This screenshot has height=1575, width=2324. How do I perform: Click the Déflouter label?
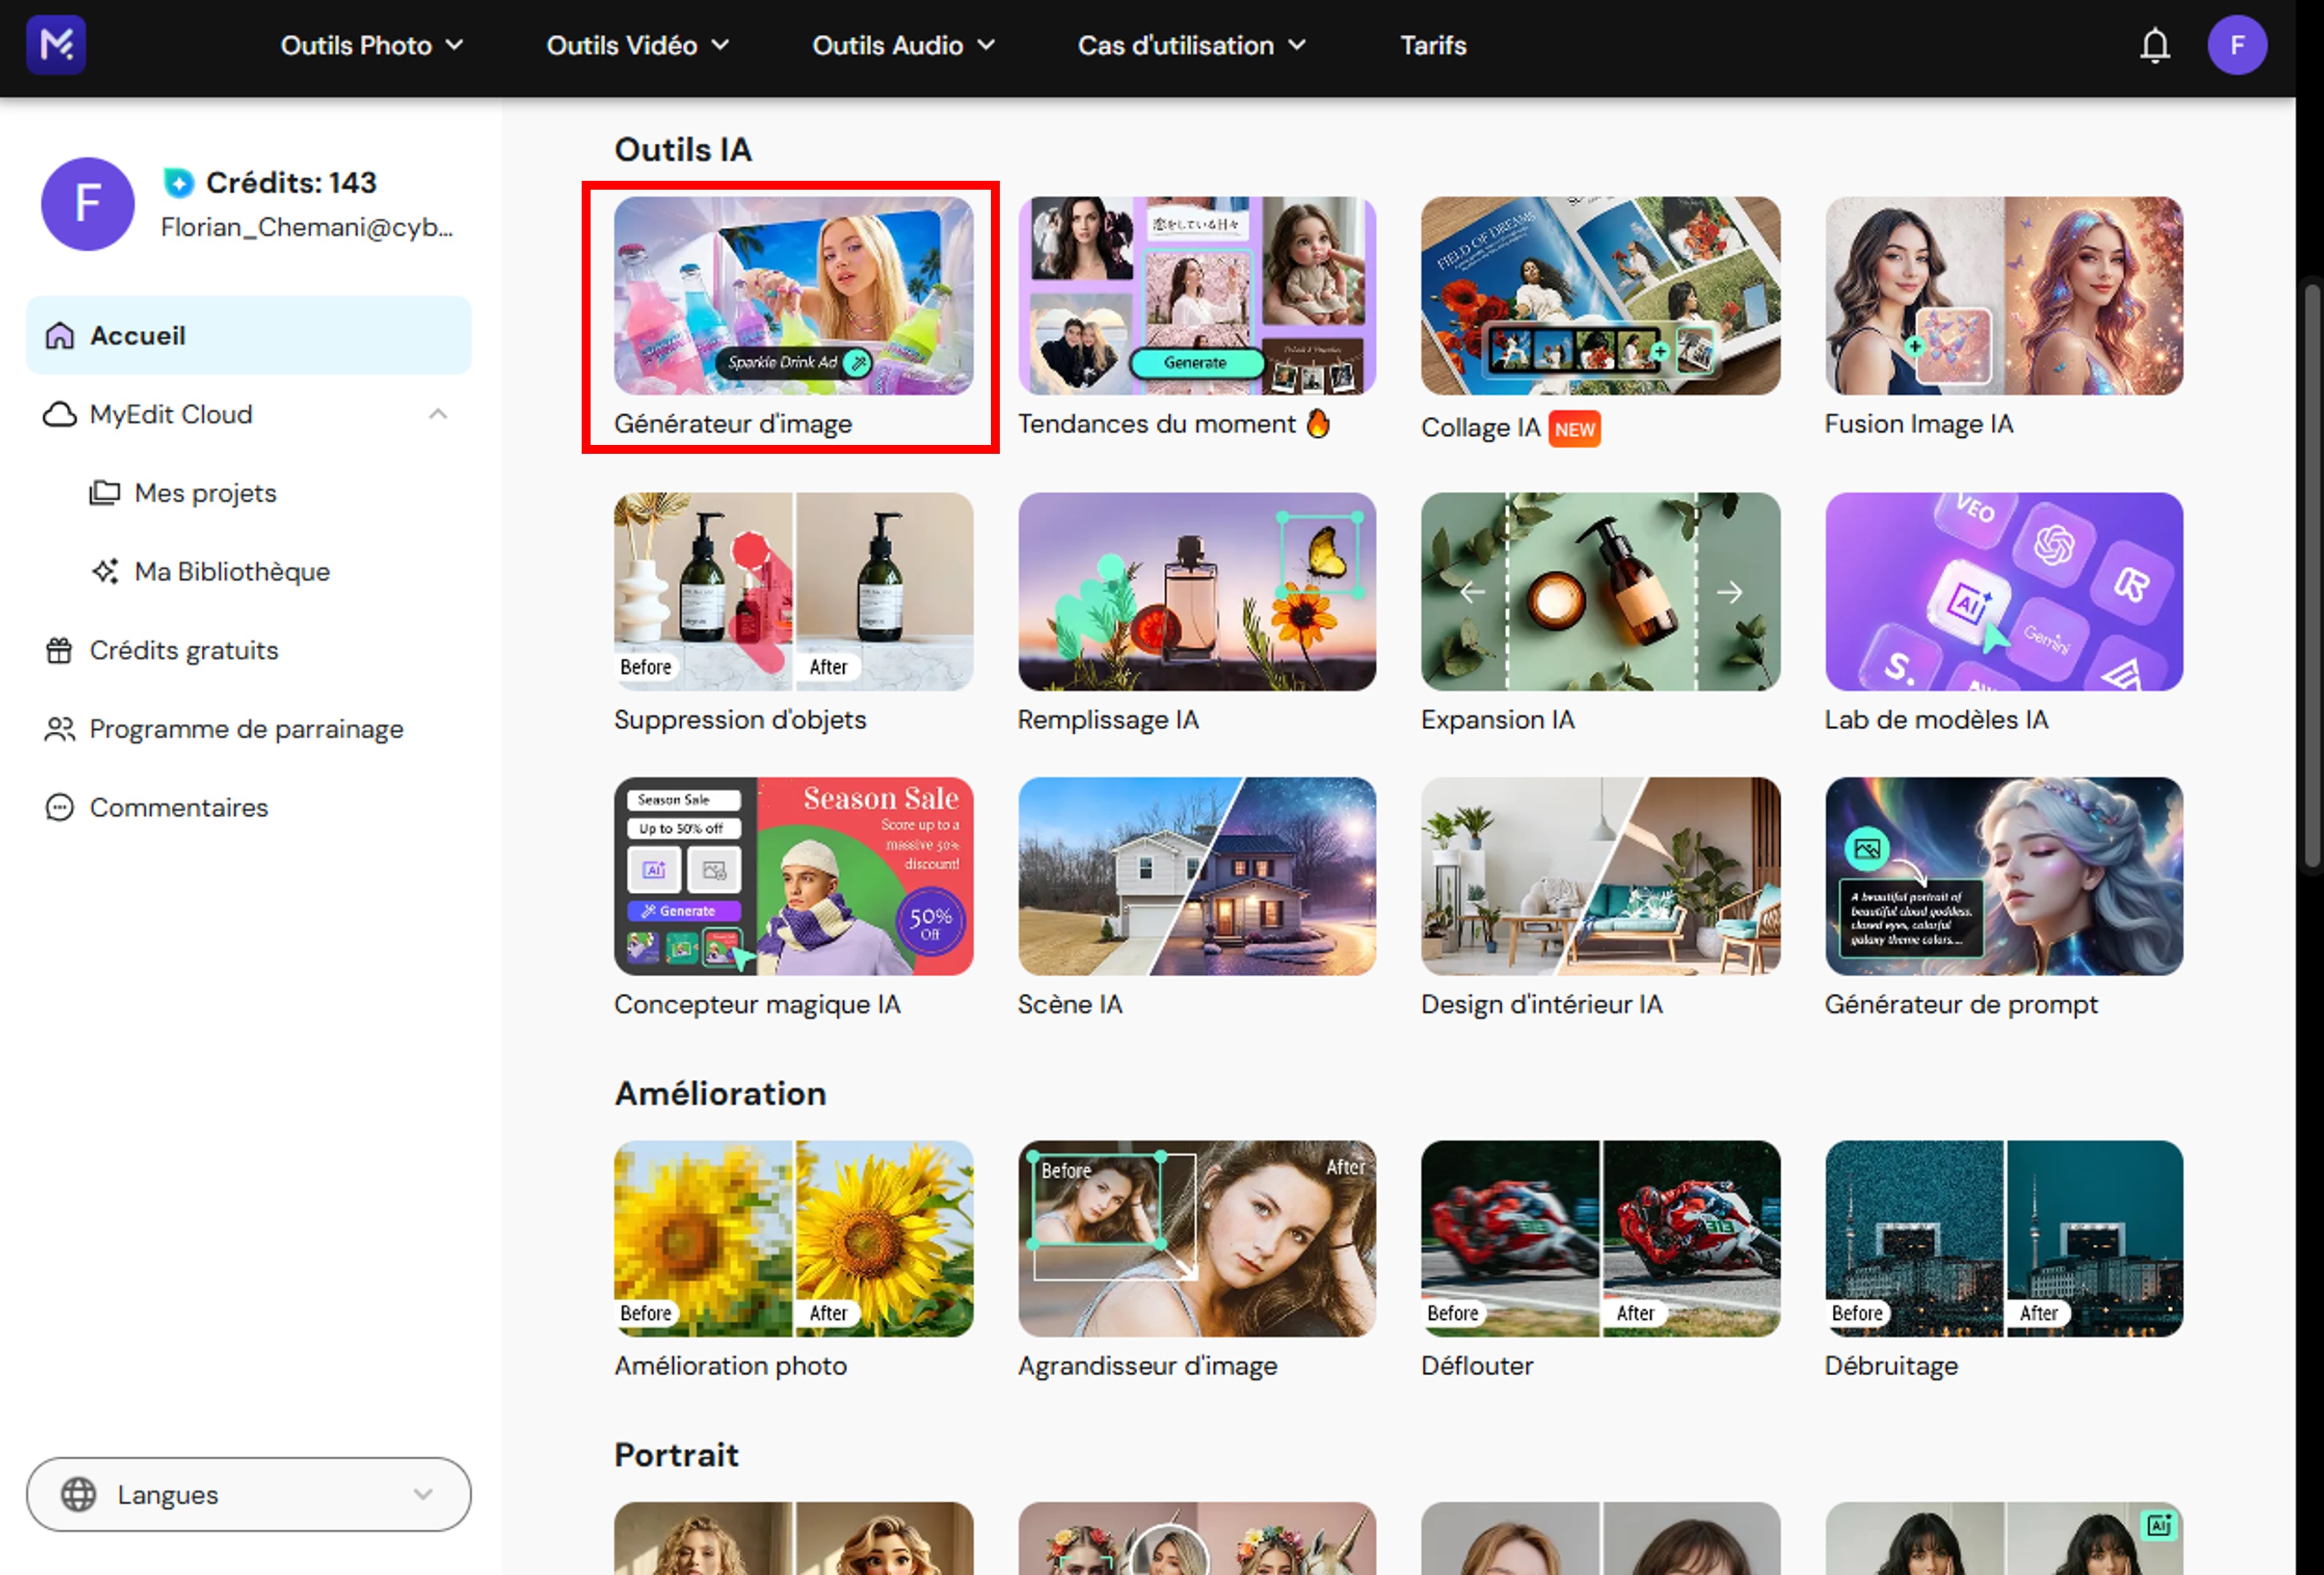(x=1477, y=1366)
